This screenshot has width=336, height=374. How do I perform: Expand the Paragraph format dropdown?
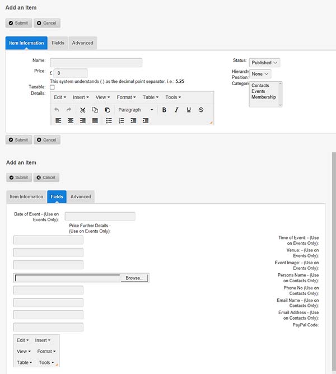(135, 110)
